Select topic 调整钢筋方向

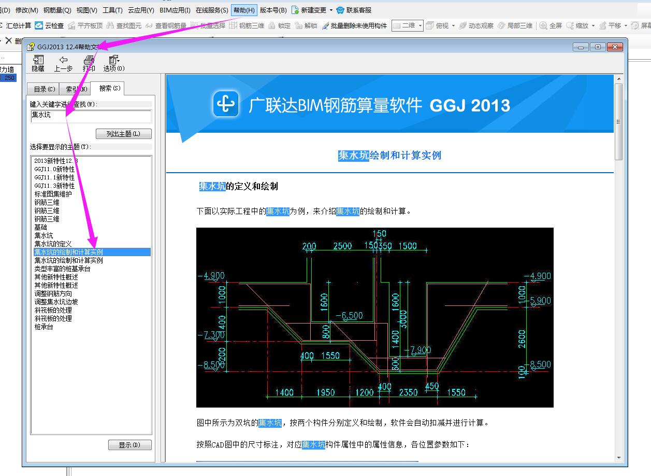point(53,293)
